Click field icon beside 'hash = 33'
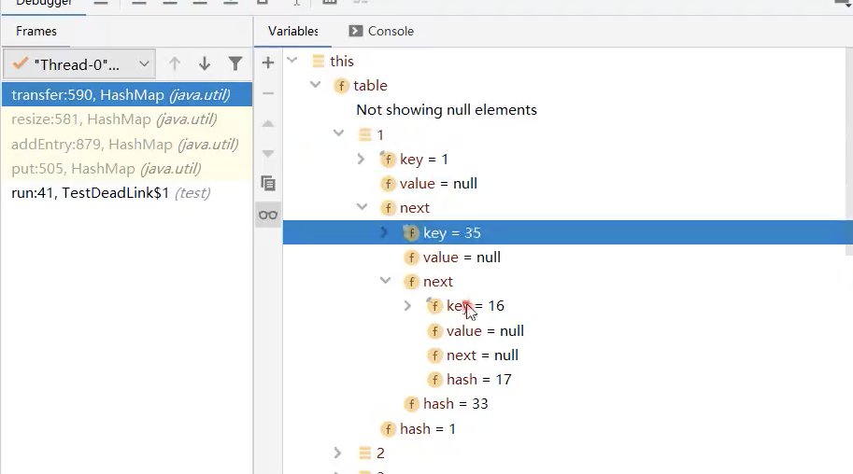 click(411, 404)
